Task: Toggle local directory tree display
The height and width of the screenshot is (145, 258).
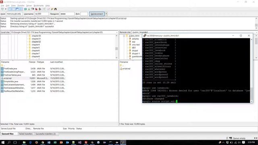Action: 14,9
